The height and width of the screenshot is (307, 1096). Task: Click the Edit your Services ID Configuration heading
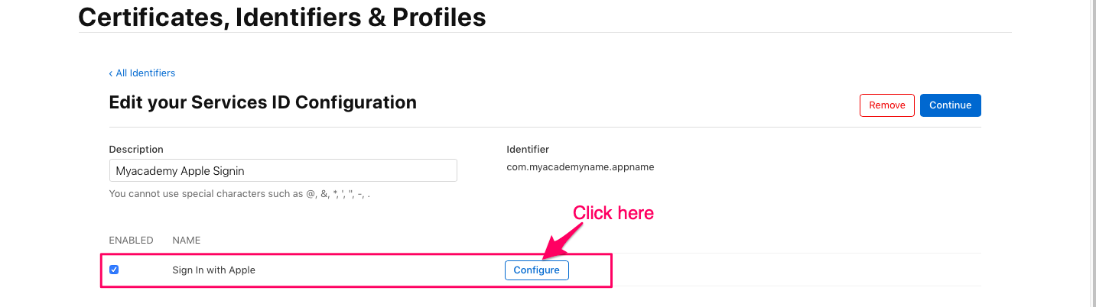(x=262, y=102)
